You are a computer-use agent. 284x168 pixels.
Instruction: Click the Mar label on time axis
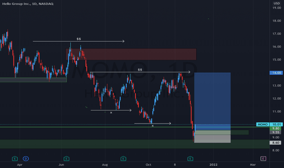pos(253,165)
